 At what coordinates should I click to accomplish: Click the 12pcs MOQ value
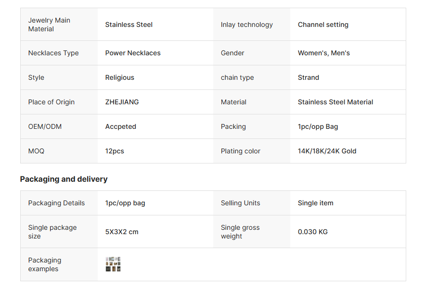pyautogui.click(x=115, y=151)
